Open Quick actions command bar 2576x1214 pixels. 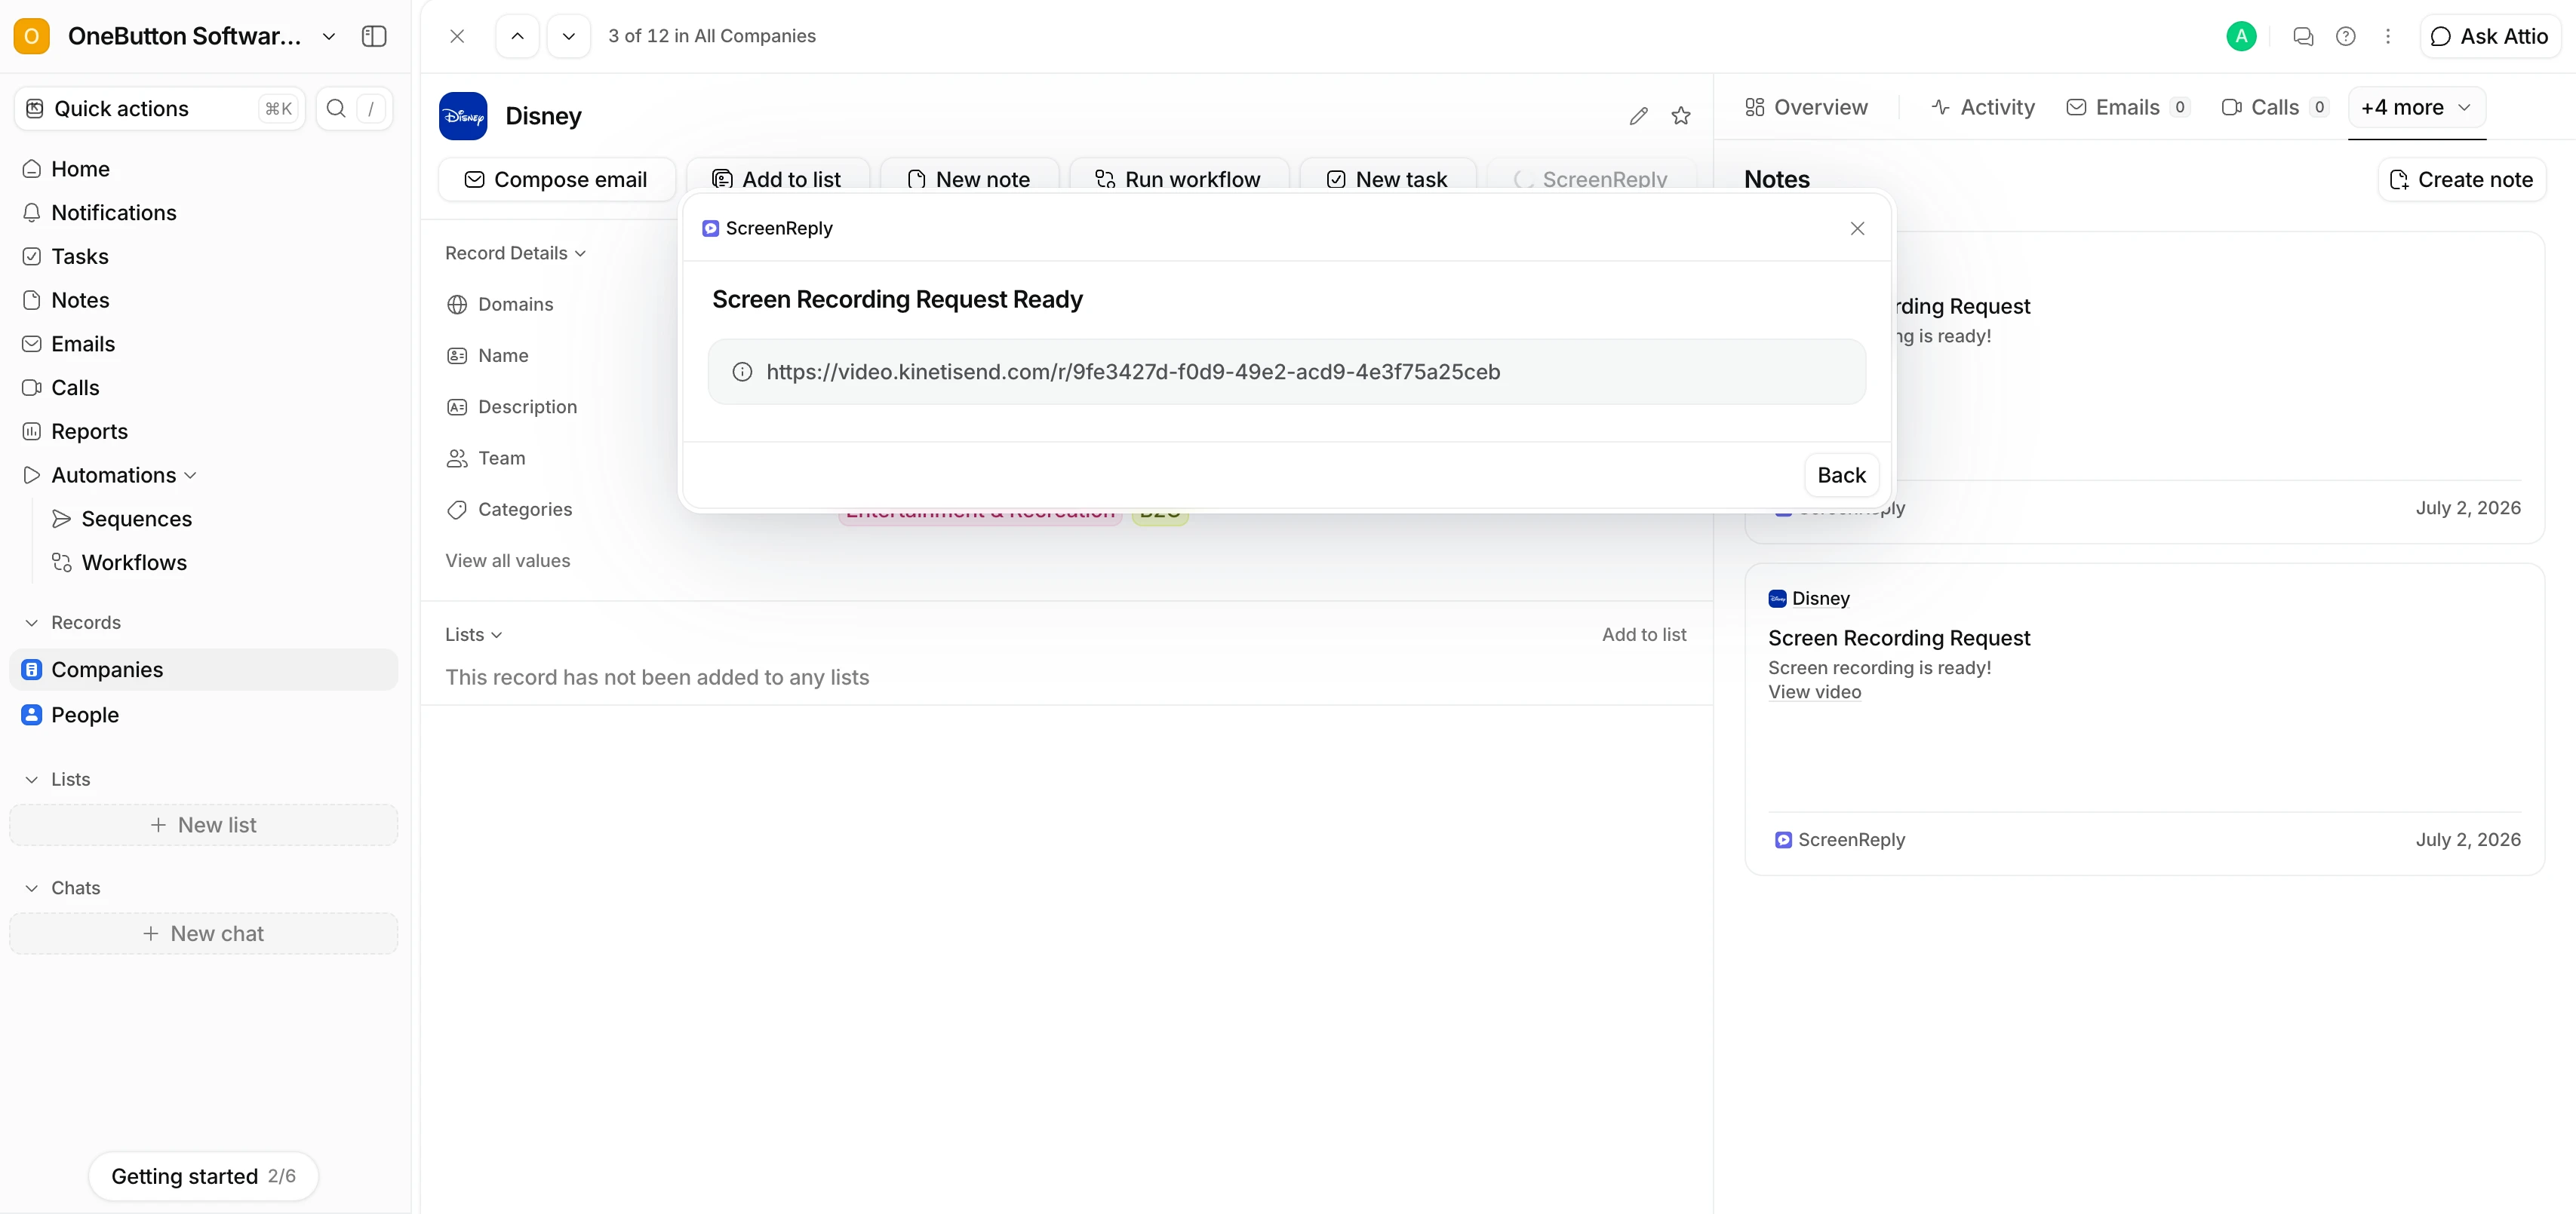[160, 108]
